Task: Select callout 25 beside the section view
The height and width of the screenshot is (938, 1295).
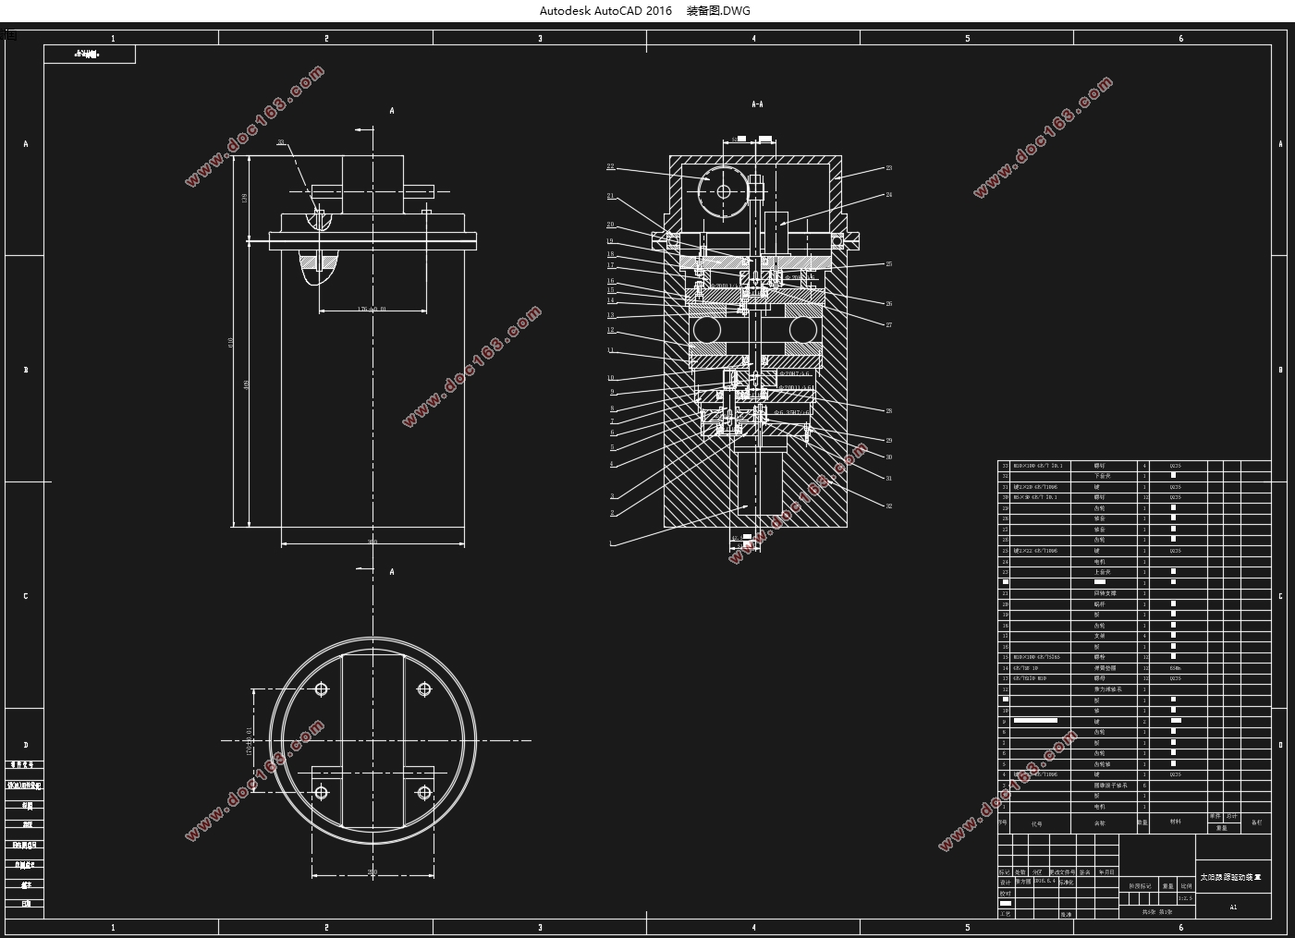Action: (888, 264)
